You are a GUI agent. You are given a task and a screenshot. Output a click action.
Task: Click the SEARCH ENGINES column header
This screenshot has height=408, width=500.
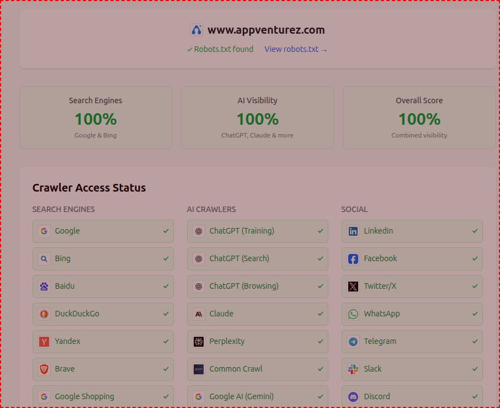click(63, 209)
